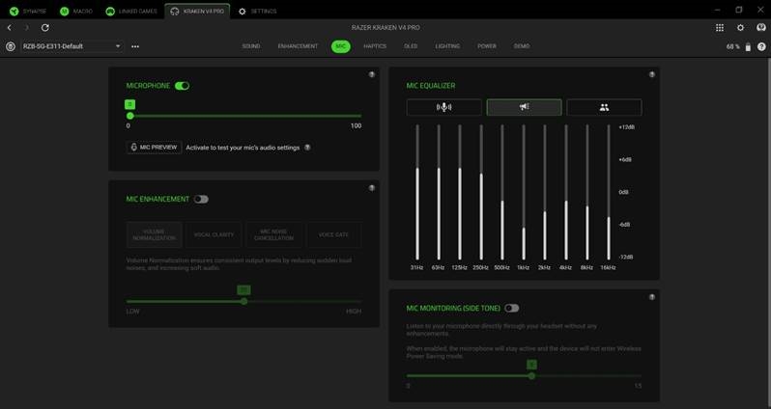
Task: Turn off the Microphone toggle
Action: pos(182,86)
